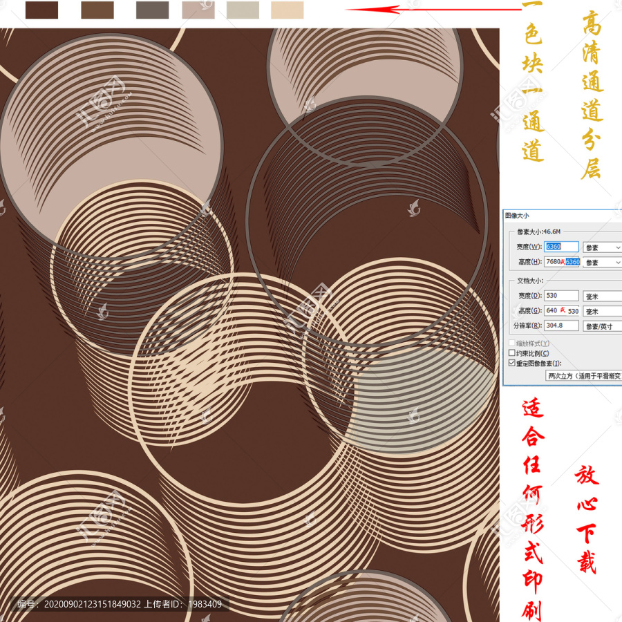Open the 毫米 dropdown beside 宽度(D)
Viewport: 622px width, 622px height.
[602, 296]
